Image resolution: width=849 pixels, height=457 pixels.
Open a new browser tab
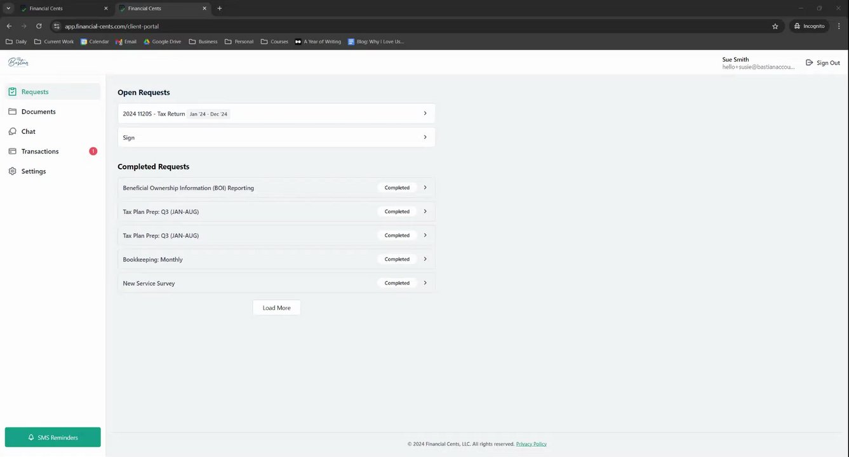click(x=220, y=8)
